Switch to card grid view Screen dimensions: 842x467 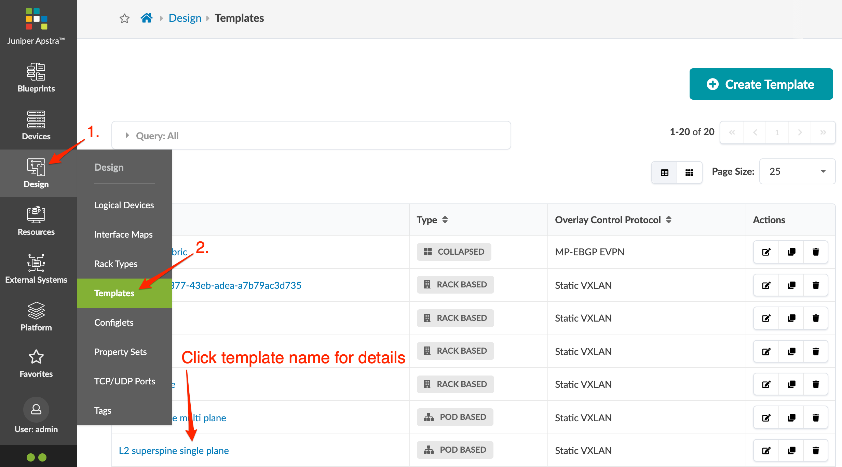689,172
